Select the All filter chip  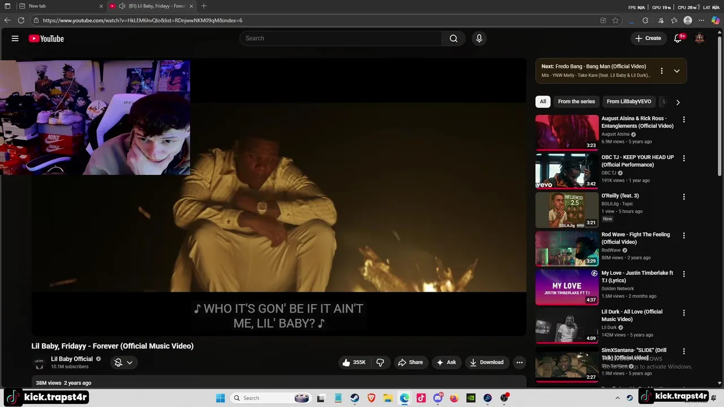pyautogui.click(x=543, y=102)
